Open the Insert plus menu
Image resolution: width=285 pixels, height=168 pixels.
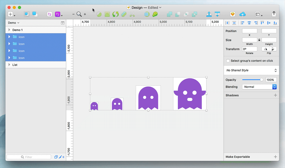coord(11,14)
